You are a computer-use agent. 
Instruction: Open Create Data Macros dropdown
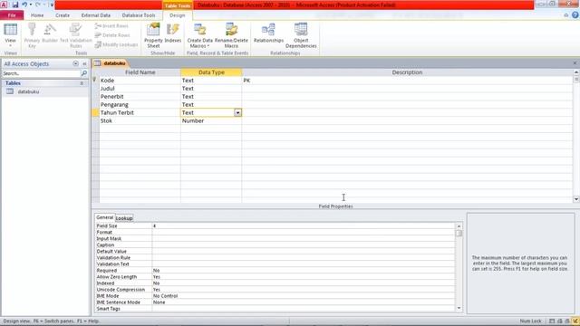199,35
